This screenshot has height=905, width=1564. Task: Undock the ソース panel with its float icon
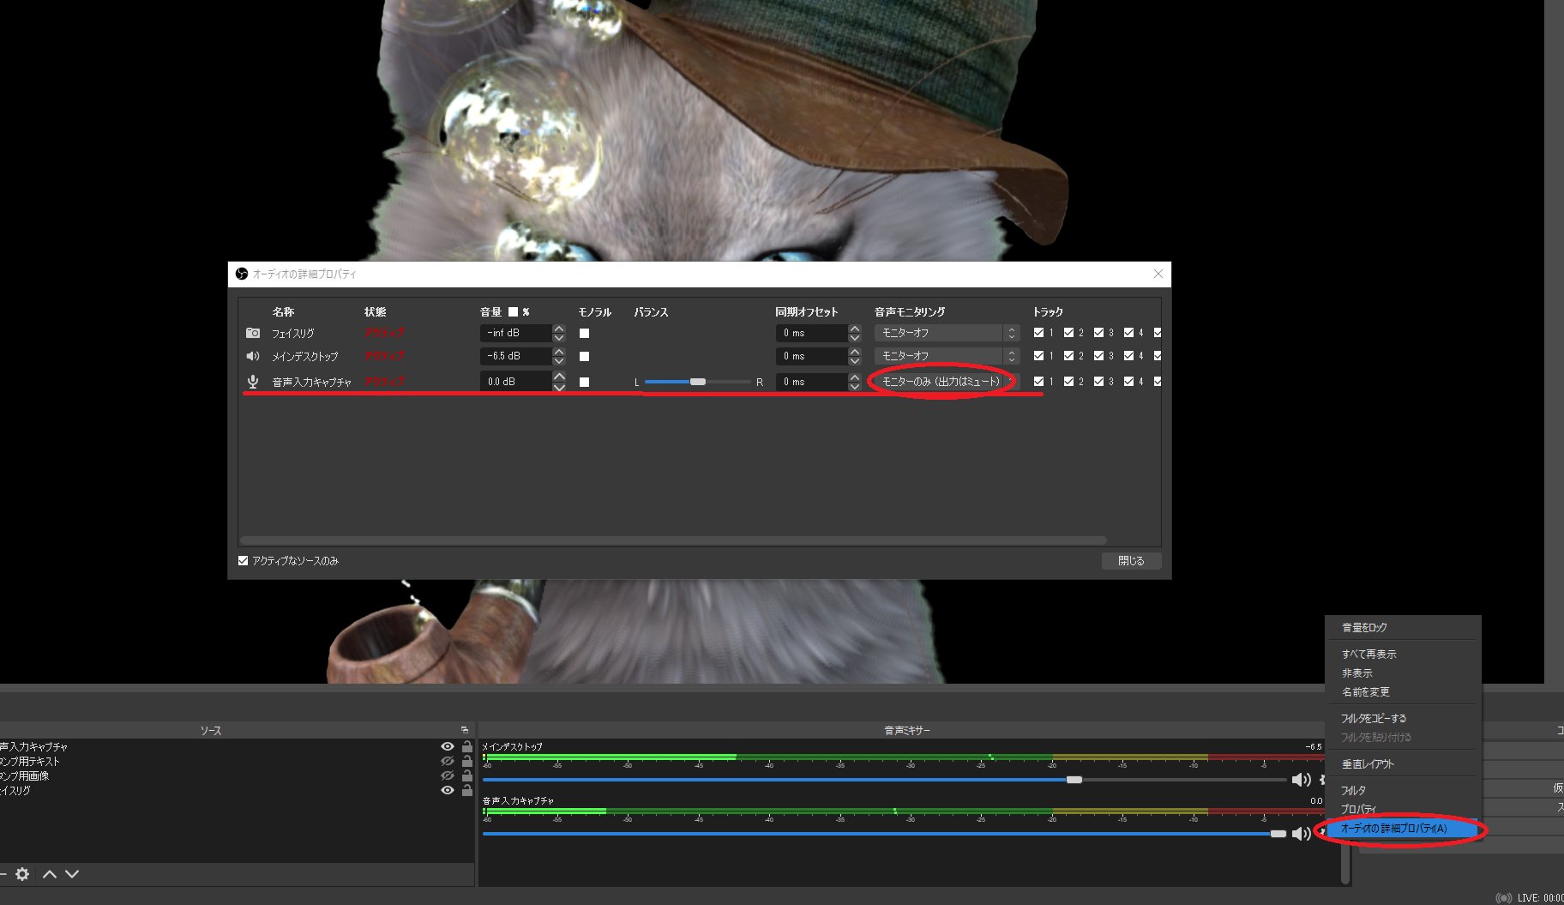pyautogui.click(x=465, y=730)
